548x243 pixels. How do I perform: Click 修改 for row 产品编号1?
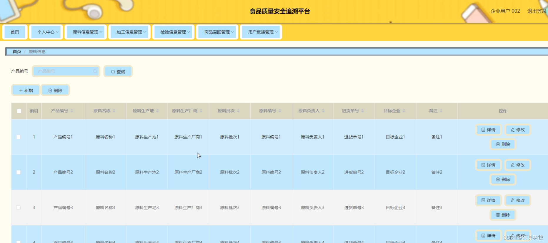point(518,130)
